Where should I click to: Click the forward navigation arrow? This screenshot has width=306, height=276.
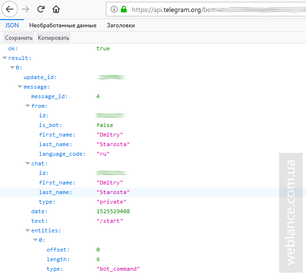25,9
